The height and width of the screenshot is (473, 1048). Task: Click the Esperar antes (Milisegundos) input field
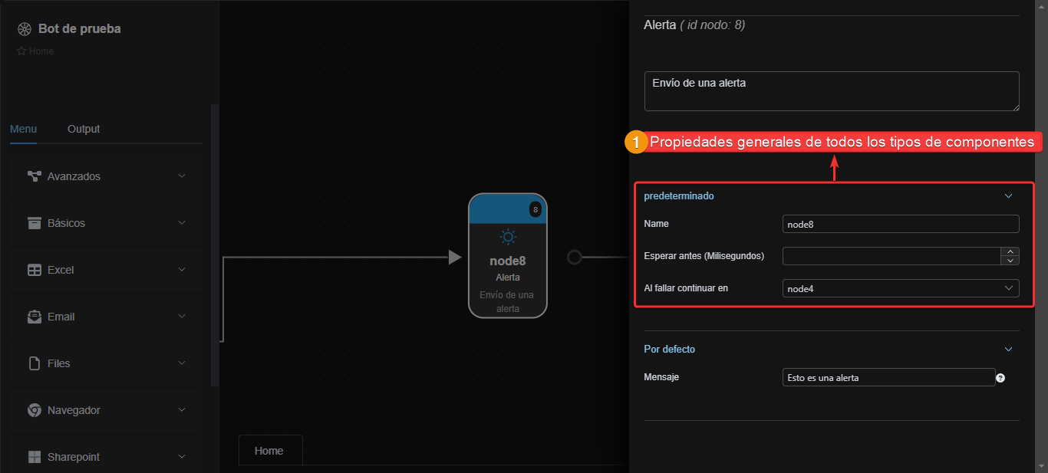pos(892,256)
